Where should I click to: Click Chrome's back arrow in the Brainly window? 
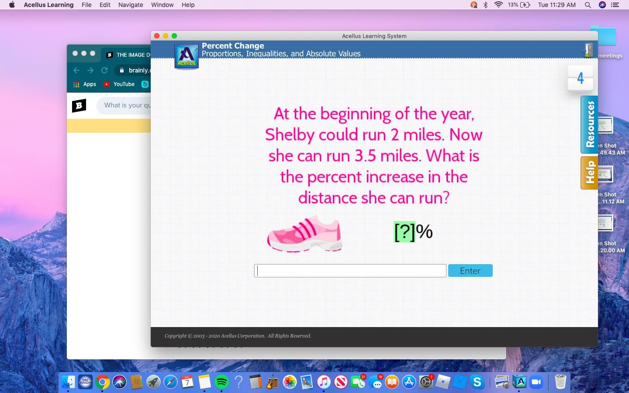coord(76,70)
